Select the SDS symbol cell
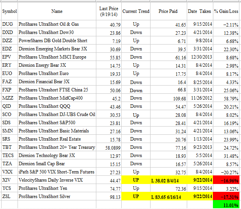This screenshot has height=209, width=241. click(x=9, y=123)
